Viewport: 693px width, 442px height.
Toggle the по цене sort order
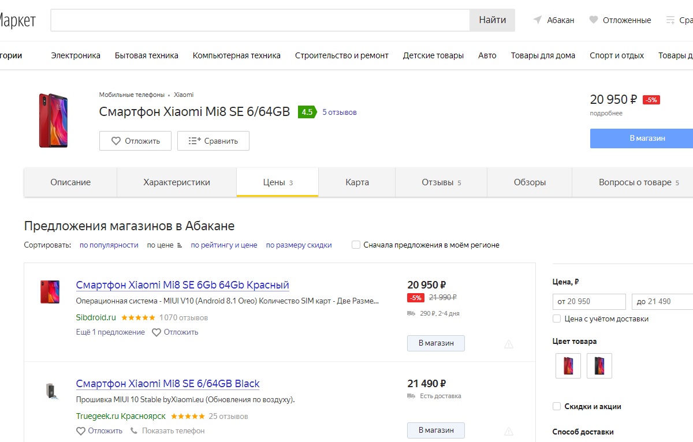tap(165, 245)
